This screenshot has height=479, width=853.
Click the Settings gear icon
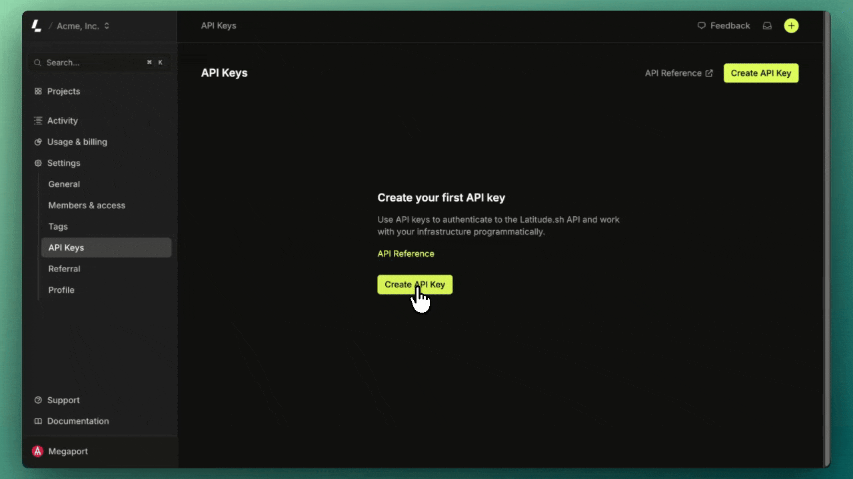pyautogui.click(x=39, y=163)
